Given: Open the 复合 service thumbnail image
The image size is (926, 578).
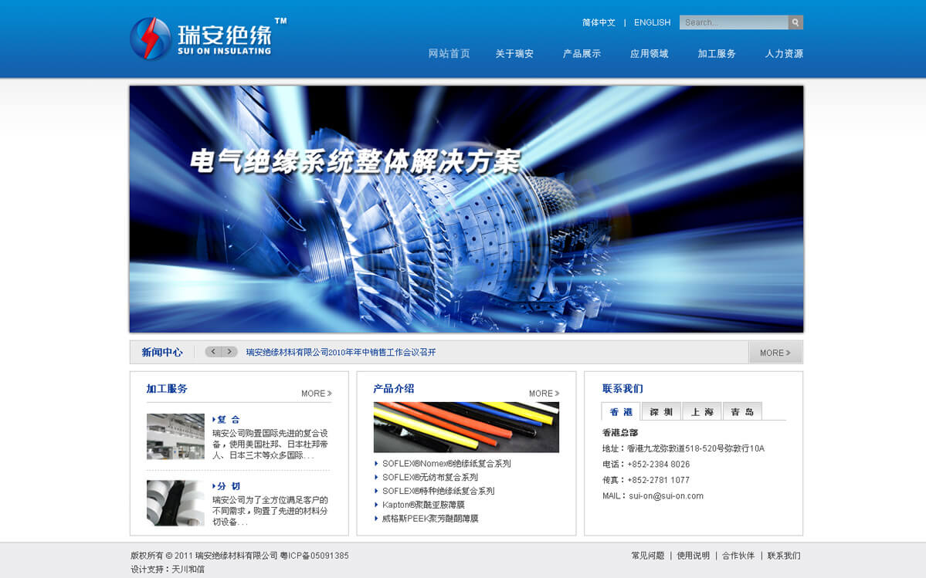Looking at the screenshot, I should click(175, 437).
